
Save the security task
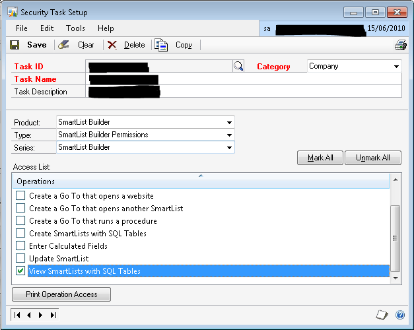point(29,45)
